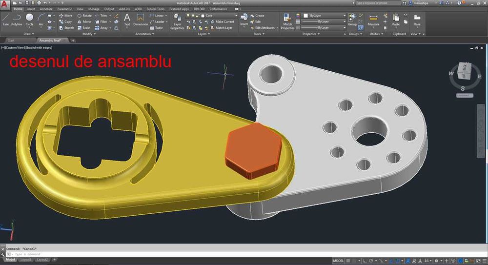Expand the Layers panel
488x265 pixels.
pyautogui.click(x=203, y=34)
